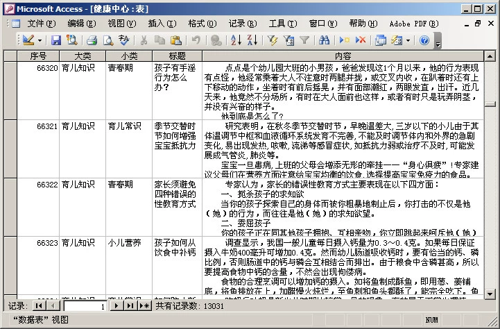Click the vertical scrollbar down arrow

point(490,294)
